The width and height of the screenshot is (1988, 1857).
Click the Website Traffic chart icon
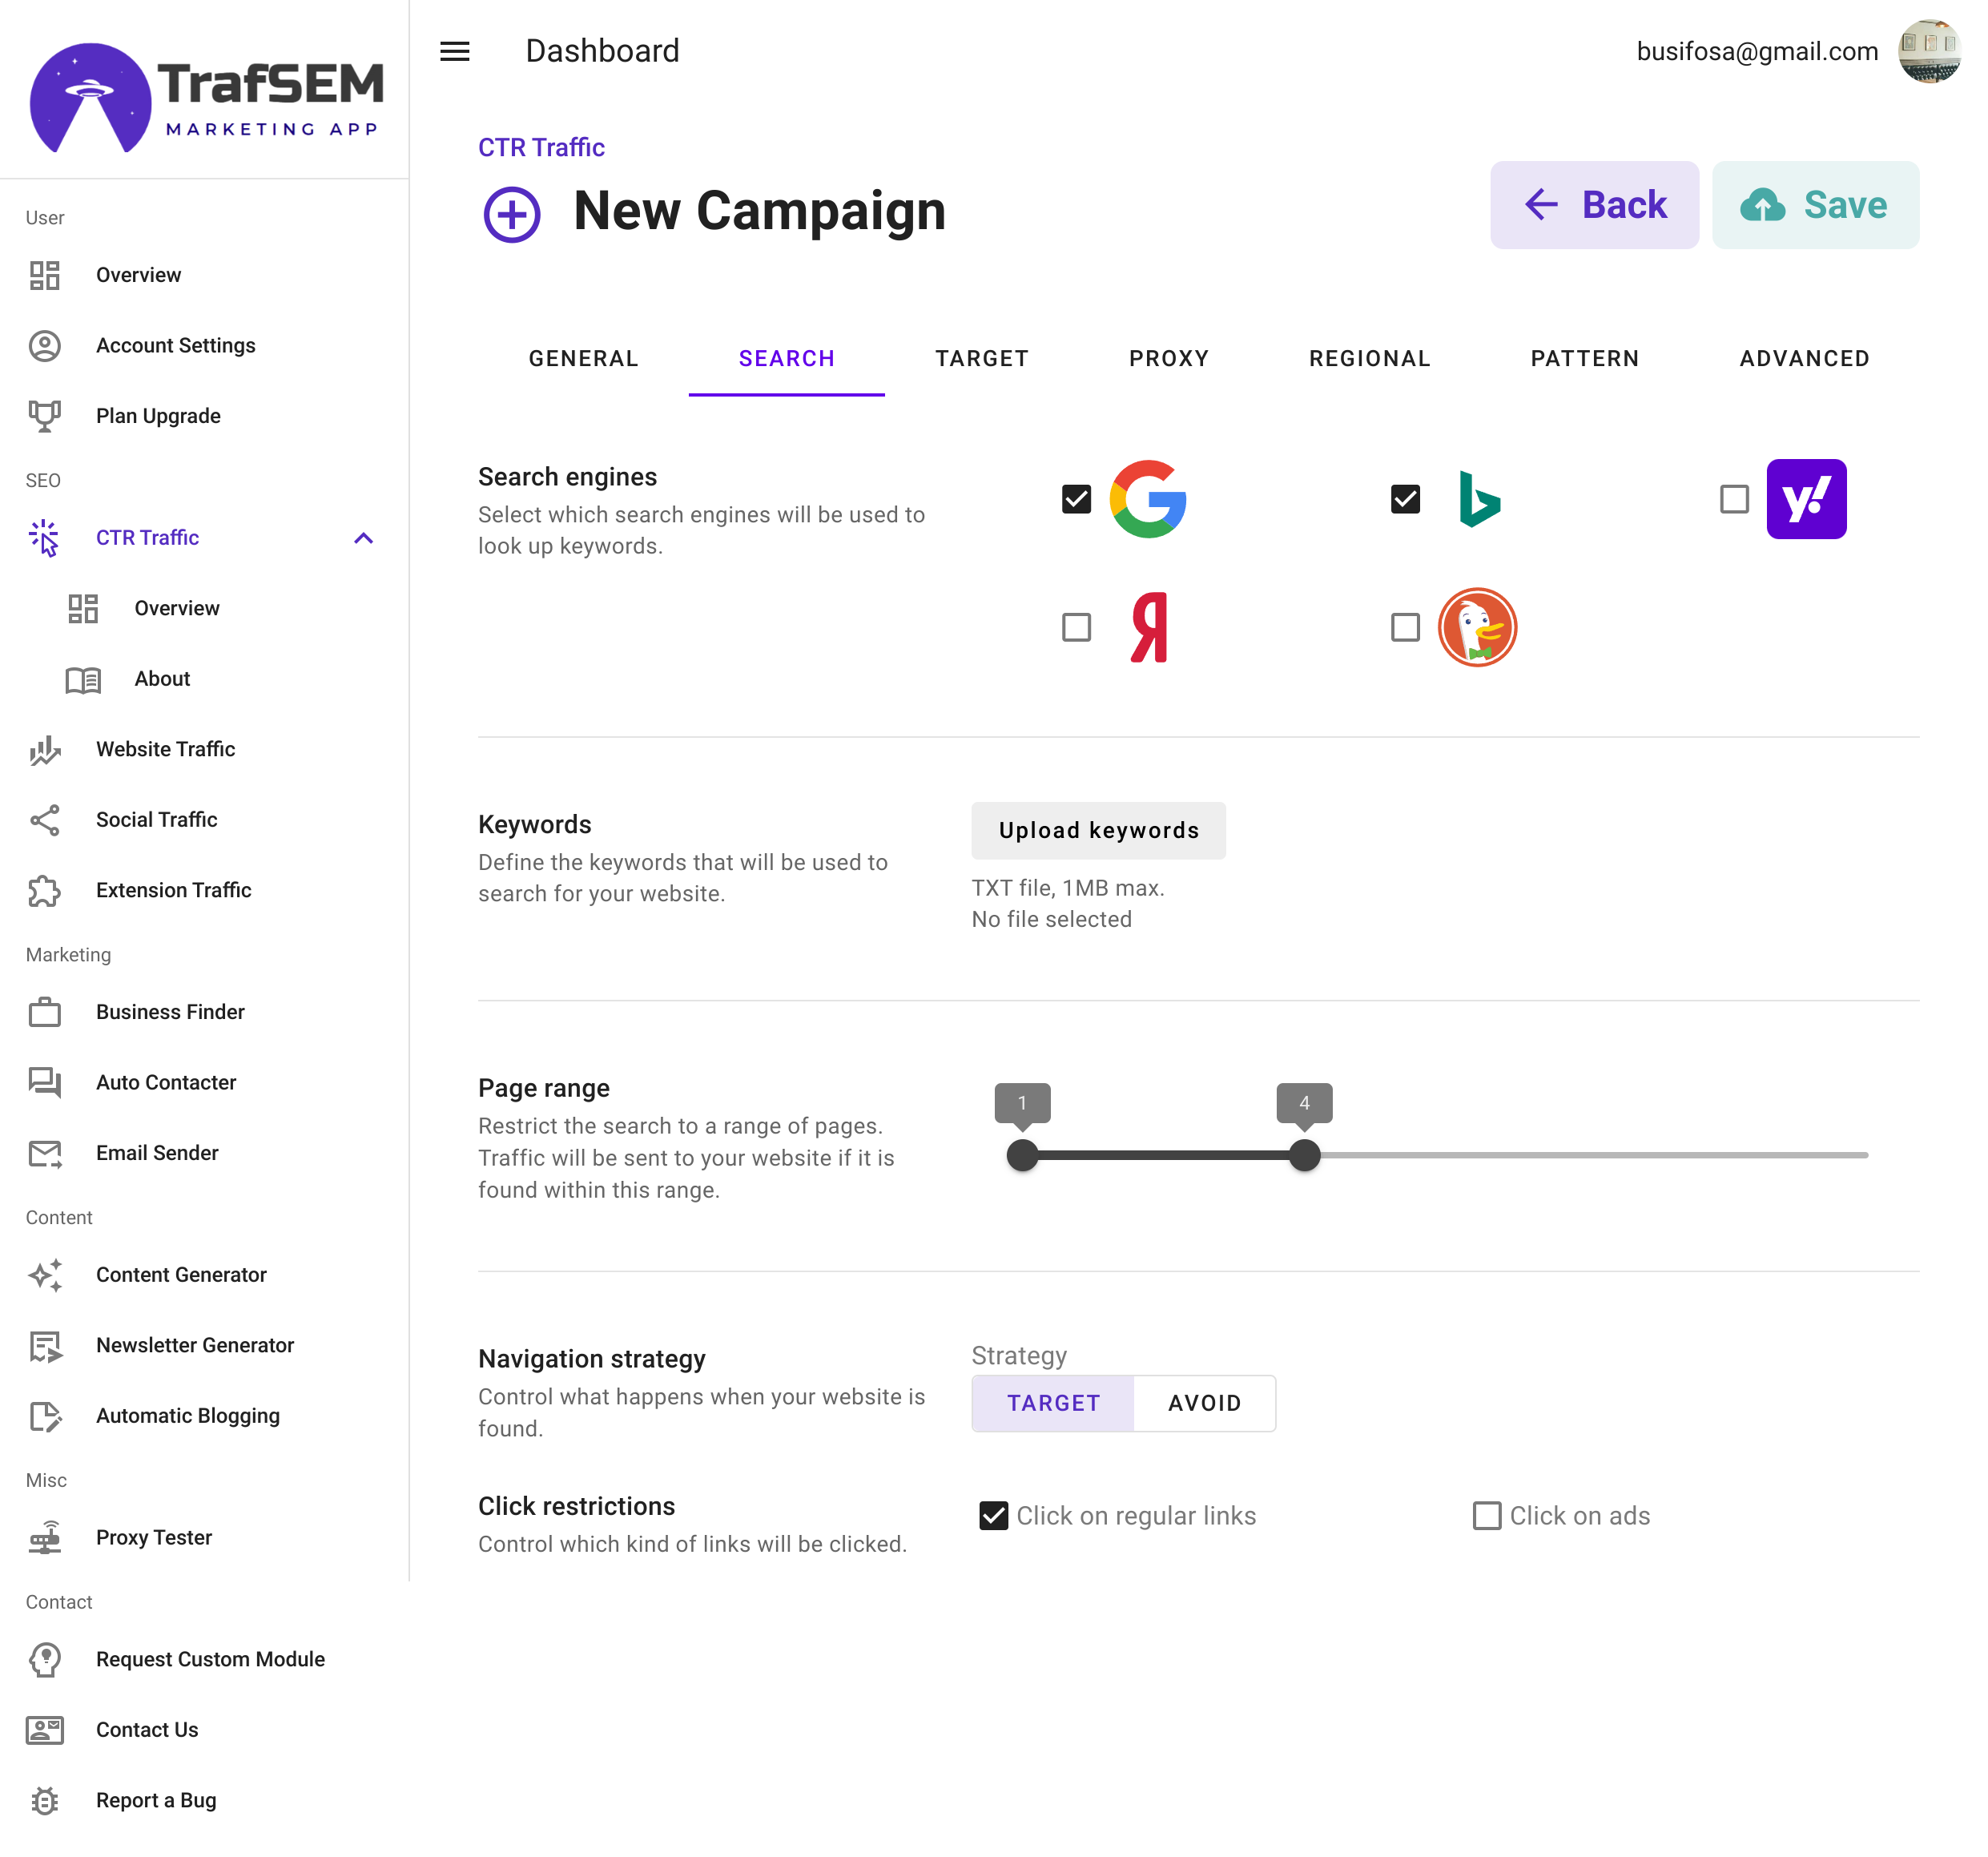[x=45, y=749]
